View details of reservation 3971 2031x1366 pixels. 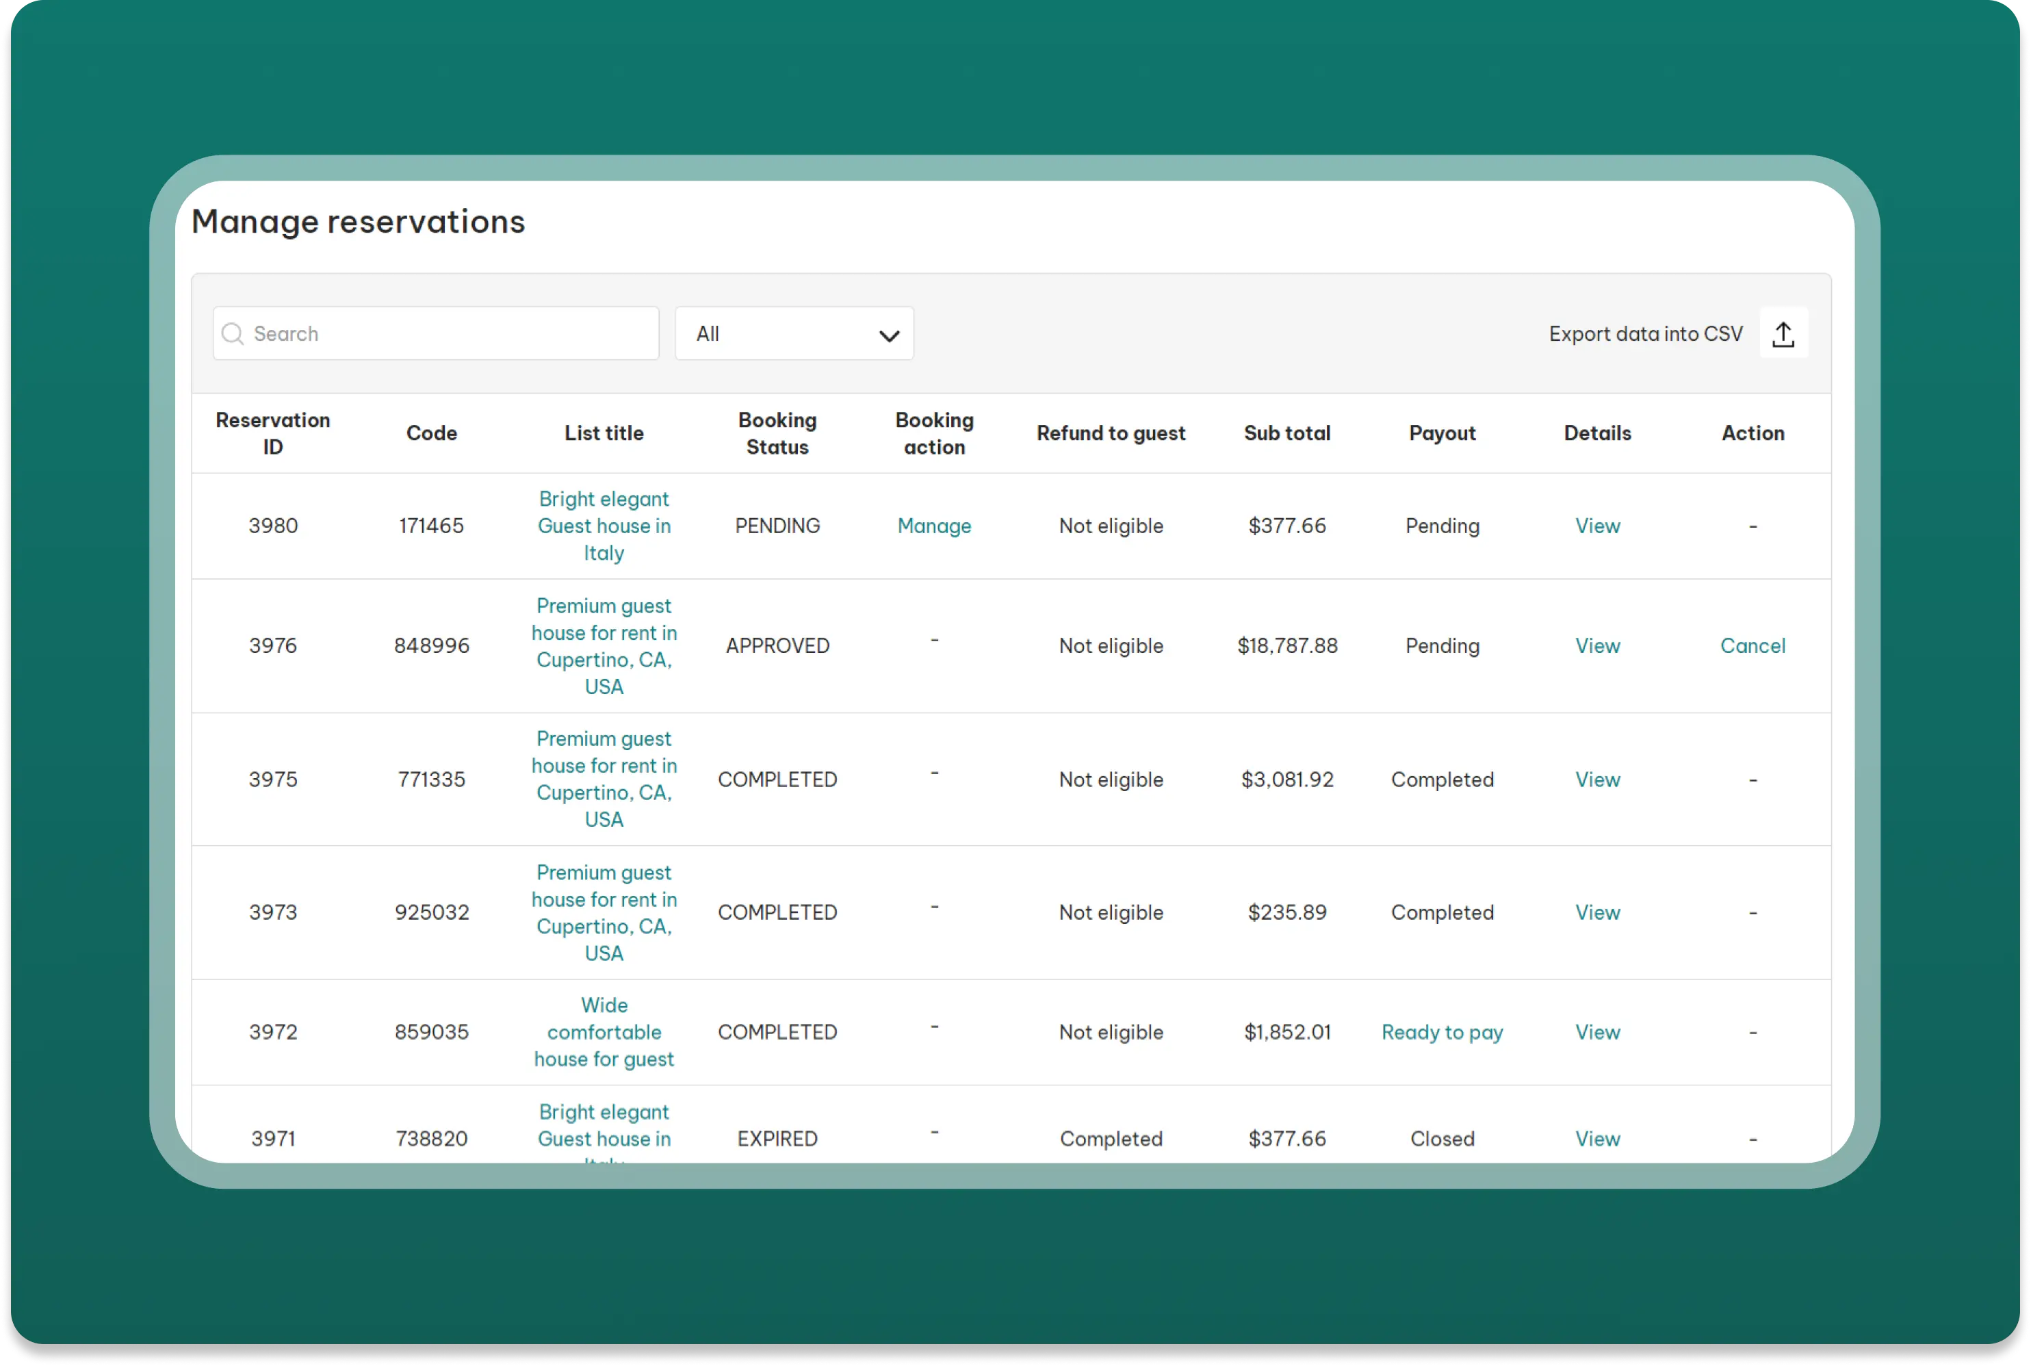pos(1596,1139)
